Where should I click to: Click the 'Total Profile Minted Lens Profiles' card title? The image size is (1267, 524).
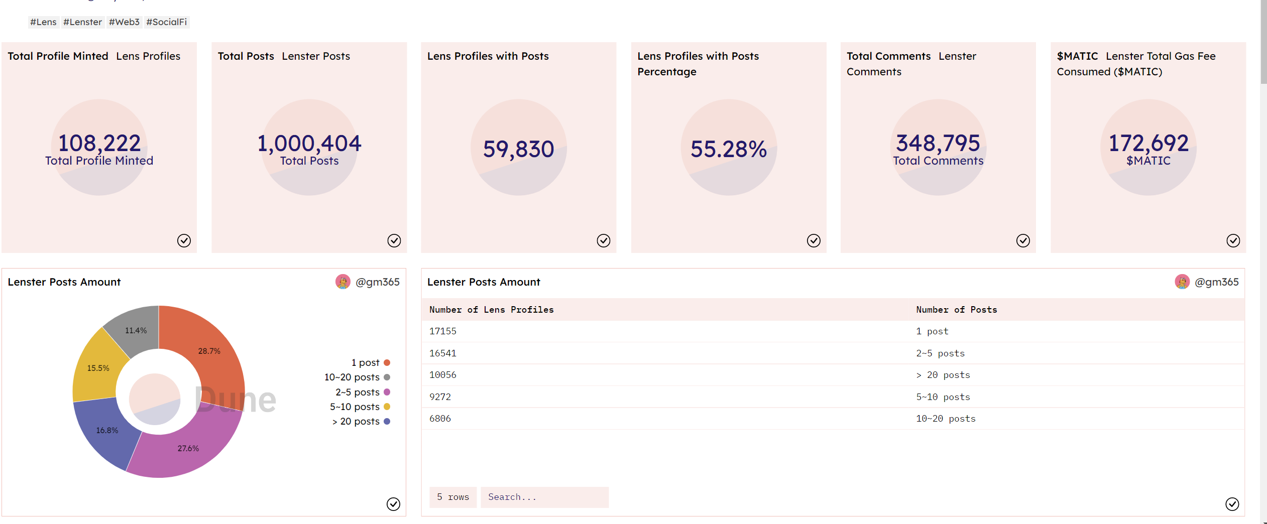[94, 56]
